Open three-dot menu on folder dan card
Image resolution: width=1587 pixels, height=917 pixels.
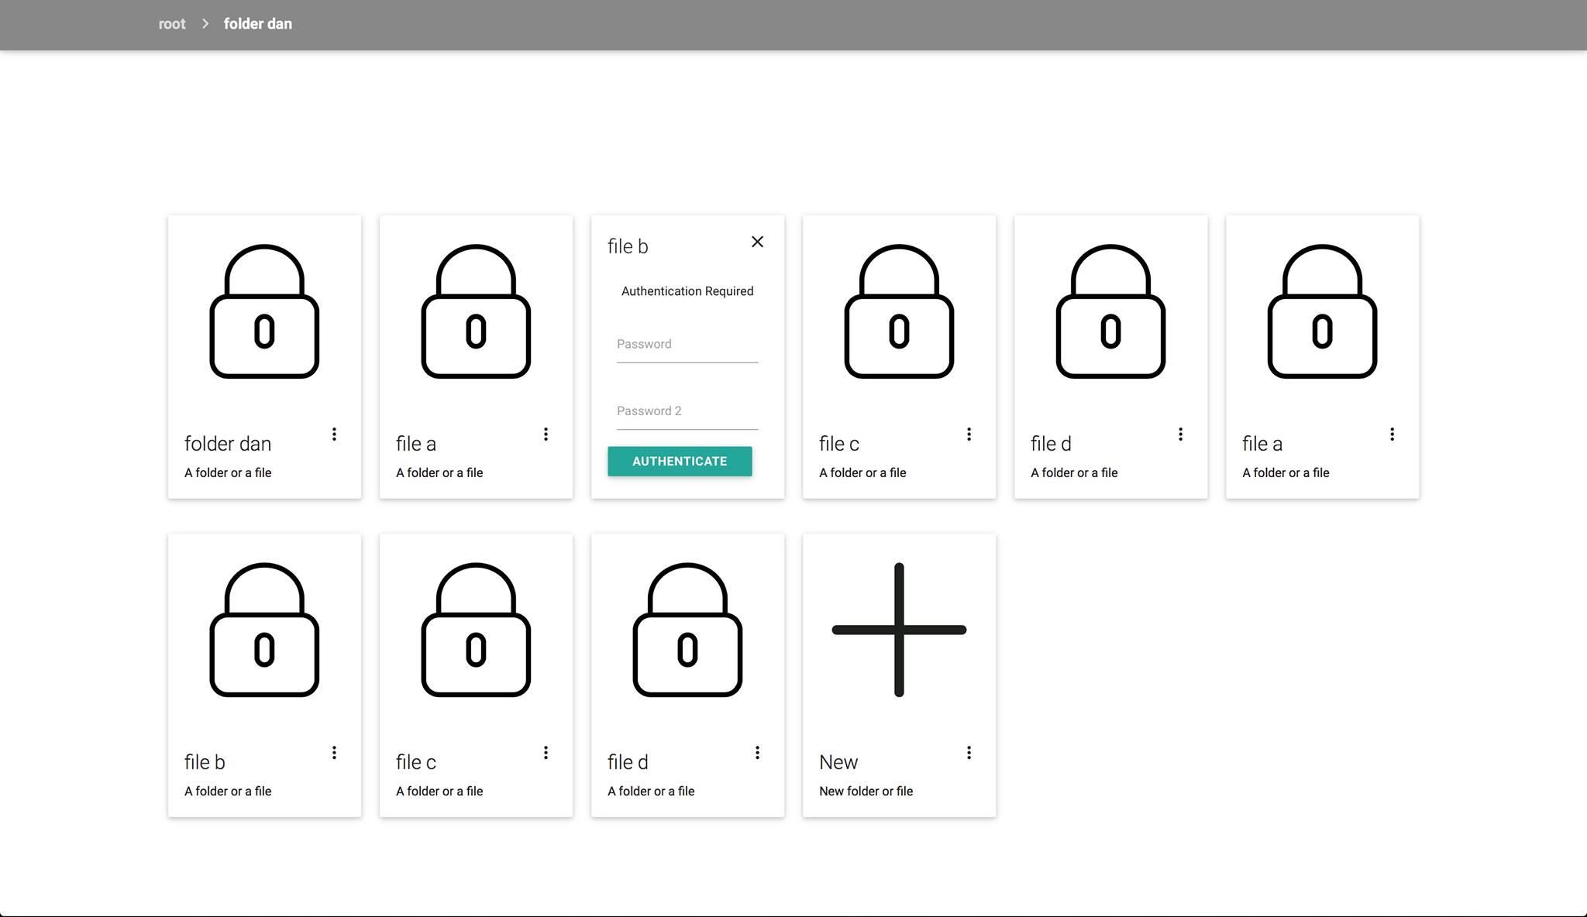point(334,434)
